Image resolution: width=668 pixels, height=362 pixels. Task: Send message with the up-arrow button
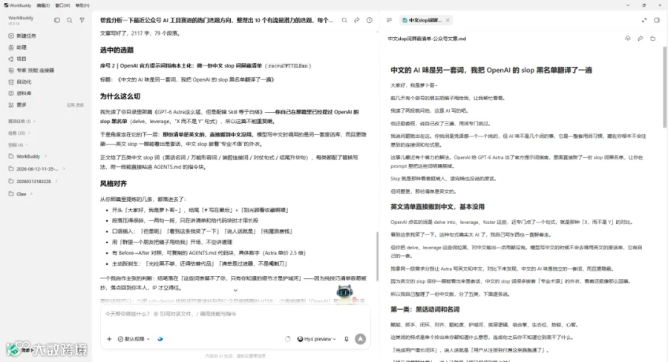[361, 339]
